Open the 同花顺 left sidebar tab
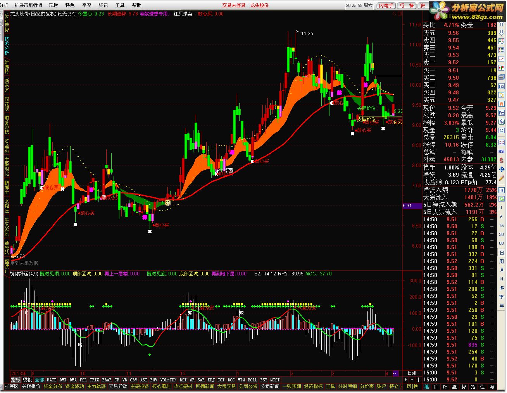Image resolution: width=507 pixels, height=393 pixels. 7,104
